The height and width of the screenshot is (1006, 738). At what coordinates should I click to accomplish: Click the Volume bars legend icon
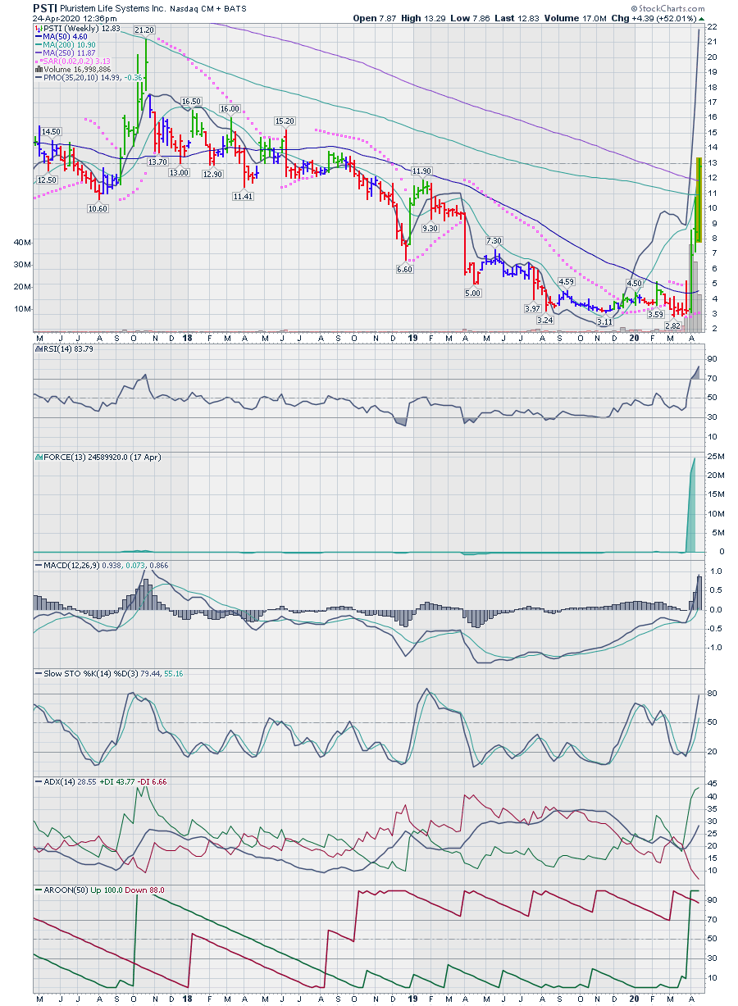pos(37,70)
